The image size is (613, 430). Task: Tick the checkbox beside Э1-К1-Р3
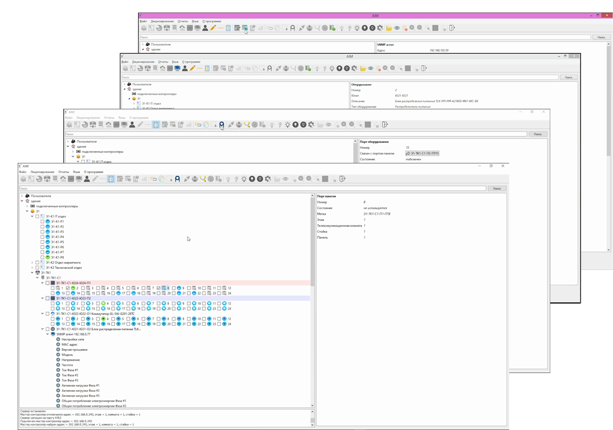(x=42, y=232)
